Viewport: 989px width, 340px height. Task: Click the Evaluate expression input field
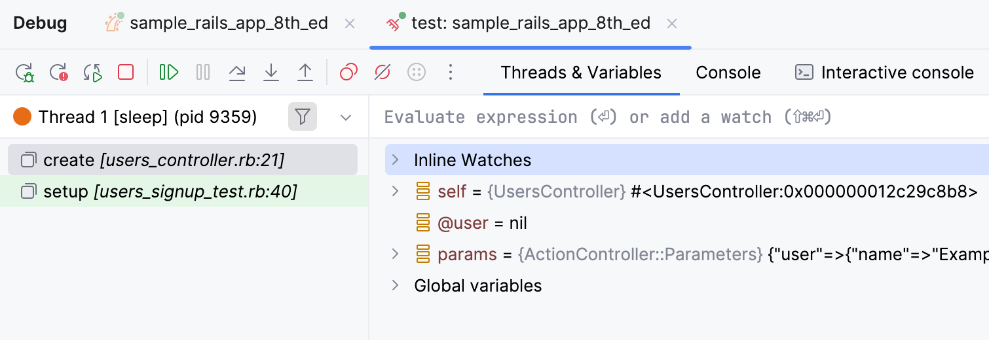pos(655,118)
